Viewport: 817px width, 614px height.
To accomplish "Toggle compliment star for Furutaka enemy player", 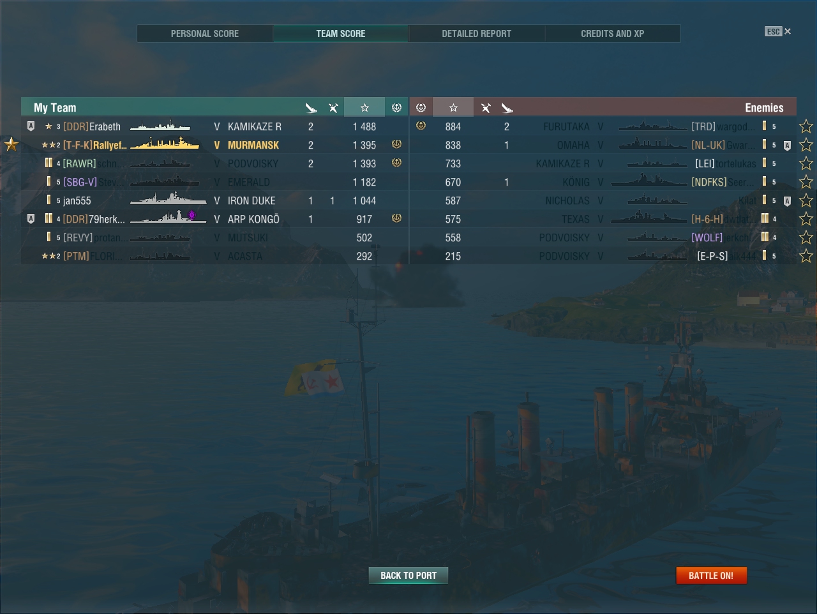I will [x=806, y=126].
